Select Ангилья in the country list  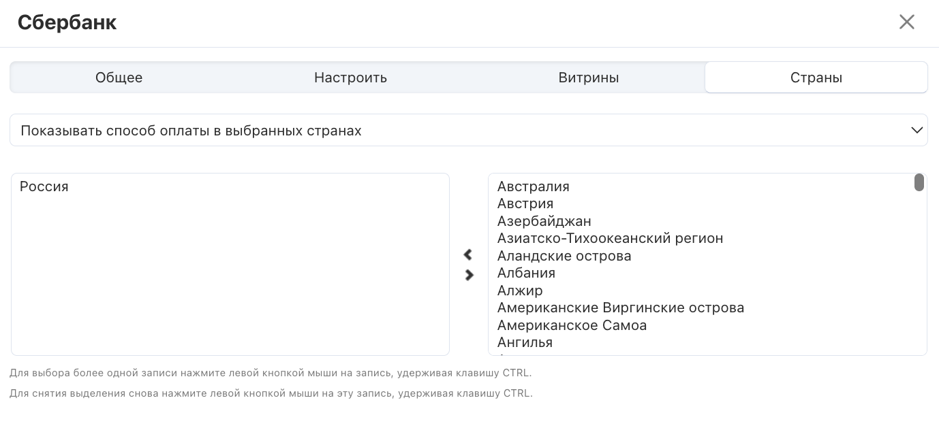(x=525, y=342)
